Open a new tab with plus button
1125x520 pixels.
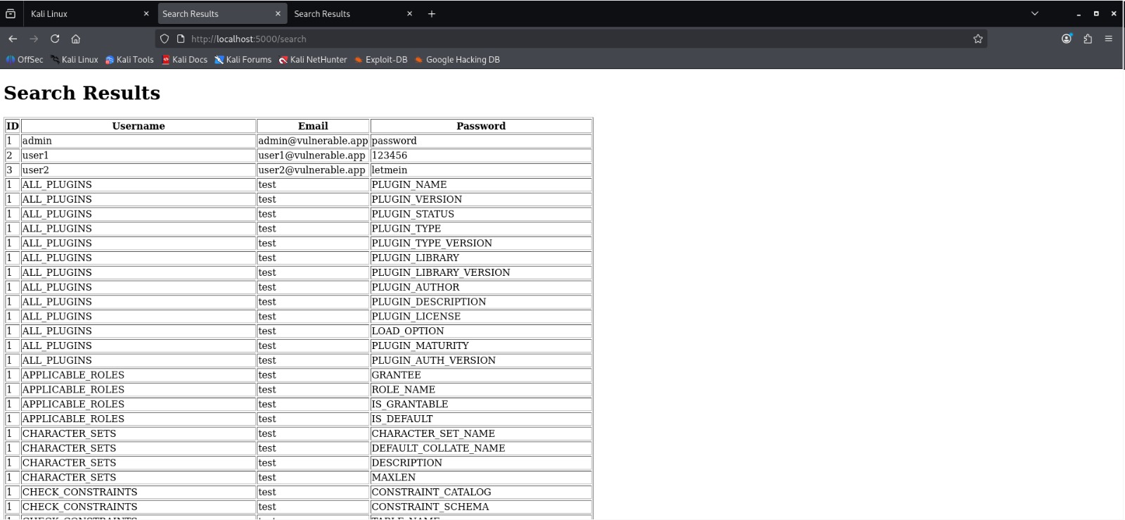tap(432, 13)
